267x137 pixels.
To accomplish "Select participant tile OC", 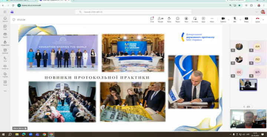I will pos(239,72).
